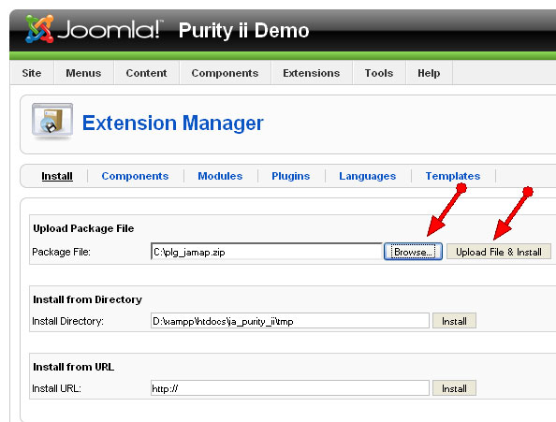Image resolution: width=556 pixels, height=422 pixels.
Task: Switch to the Modules tab
Action: click(220, 176)
